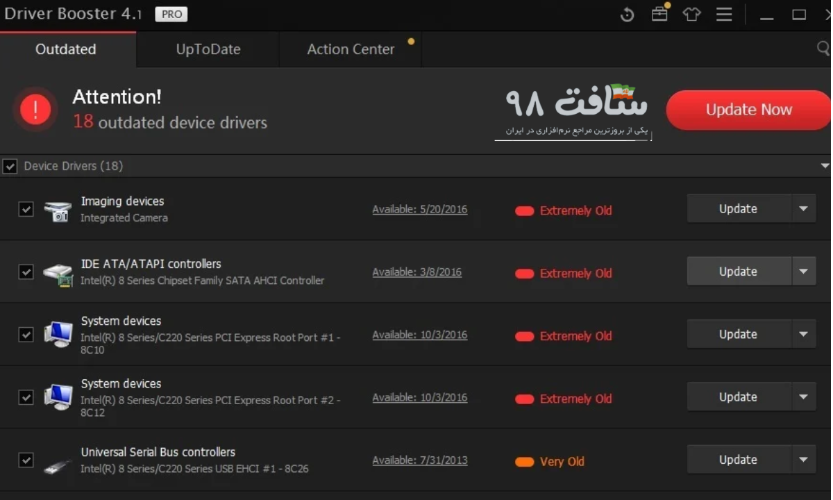Screen dimensions: 833x500
Task: Open Update dropdown arrow for Root Port #2
Action: [x=804, y=397]
